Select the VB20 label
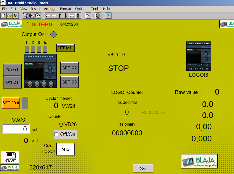 tap(113, 55)
